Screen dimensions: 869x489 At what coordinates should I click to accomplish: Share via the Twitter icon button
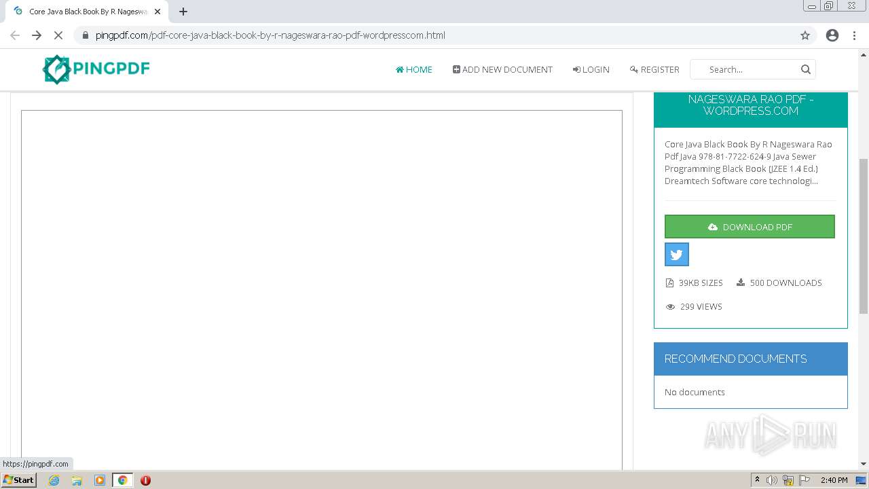click(677, 255)
